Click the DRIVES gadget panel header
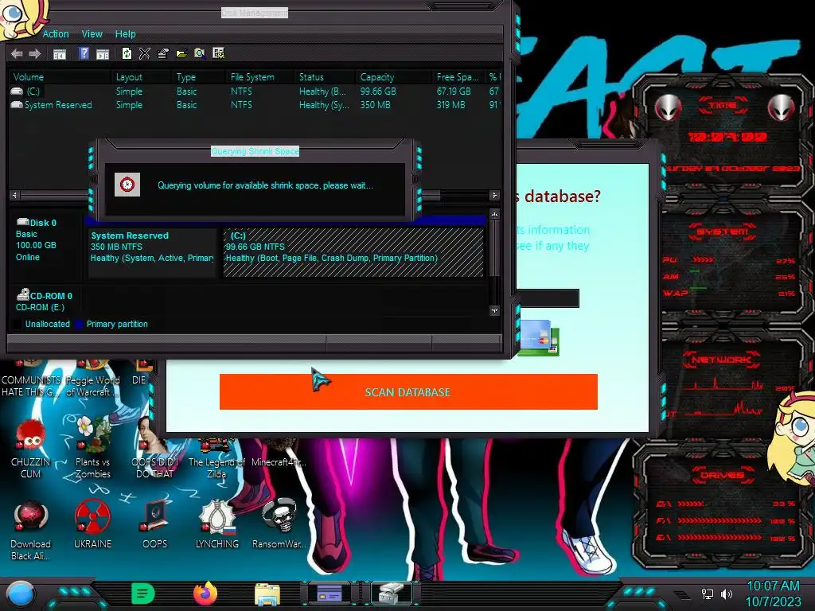The width and height of the screenshot is (815, 611). 722,475
